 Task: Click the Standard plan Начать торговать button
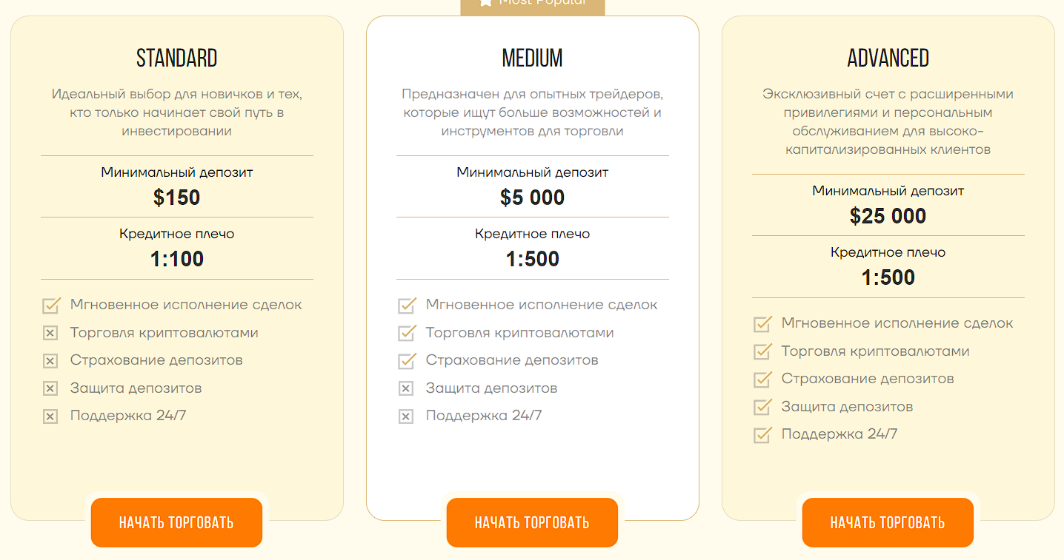tap(176, 522)
